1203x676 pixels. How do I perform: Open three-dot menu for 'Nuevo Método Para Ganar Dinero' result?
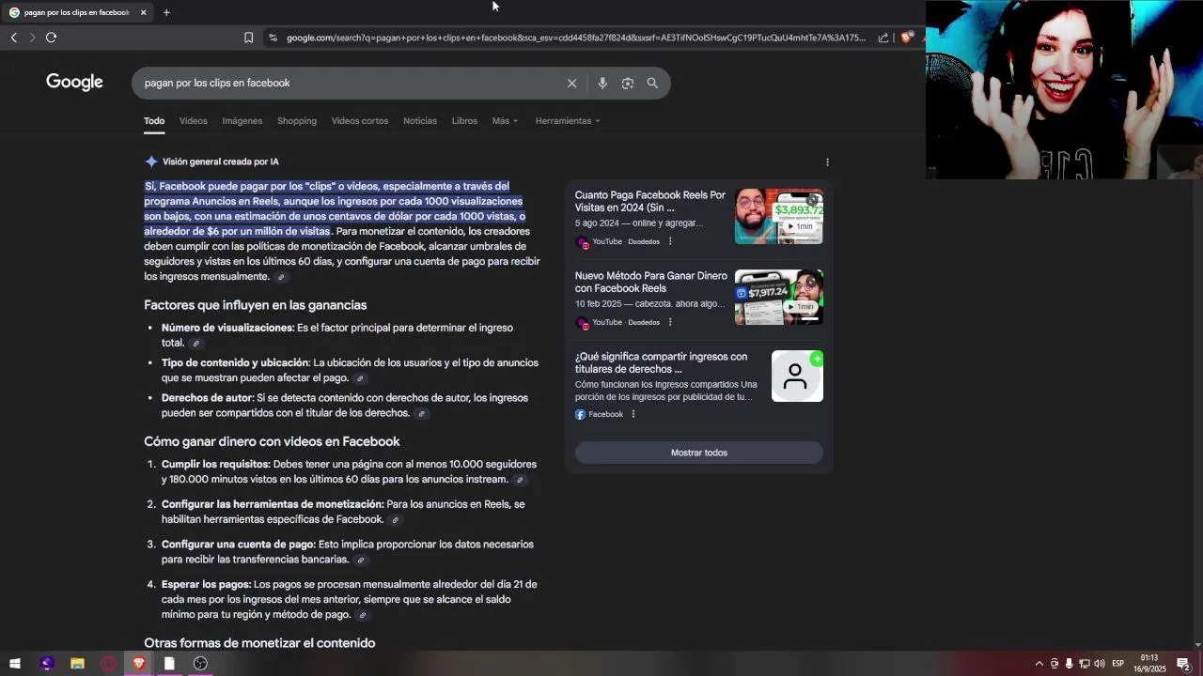click(670, 322)
